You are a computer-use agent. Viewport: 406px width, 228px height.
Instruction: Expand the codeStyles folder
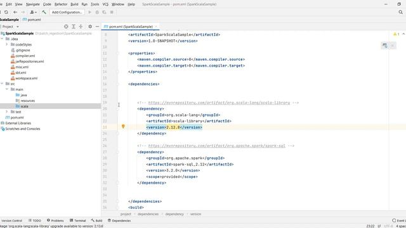(x=7, y=44)
